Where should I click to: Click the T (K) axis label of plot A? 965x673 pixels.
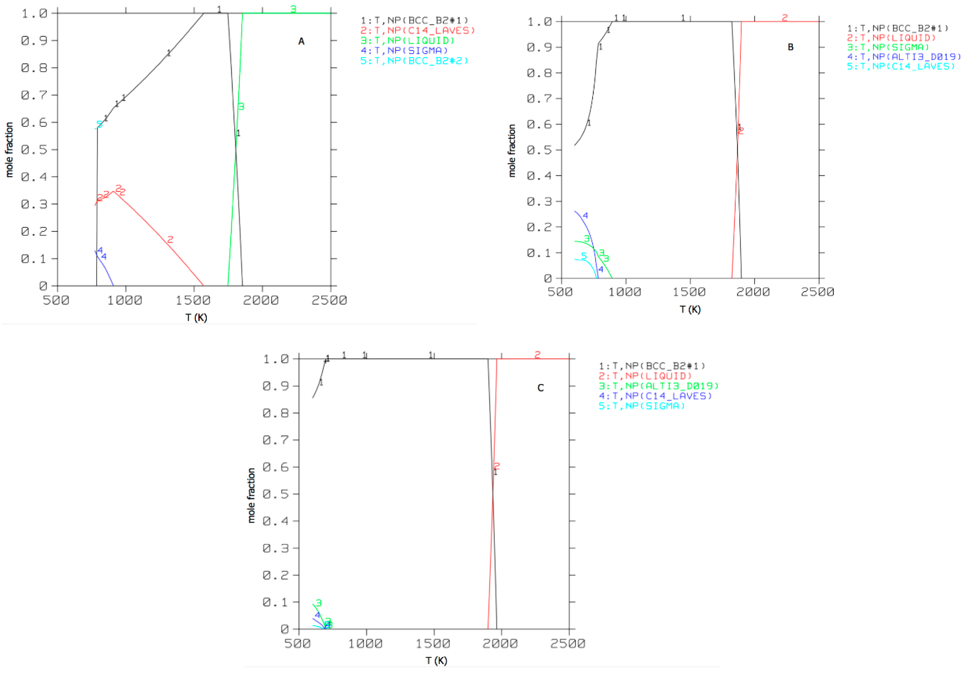tap(196, 318)
